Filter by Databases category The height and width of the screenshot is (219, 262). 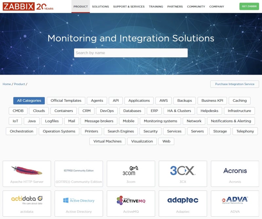tap(132, 111)
